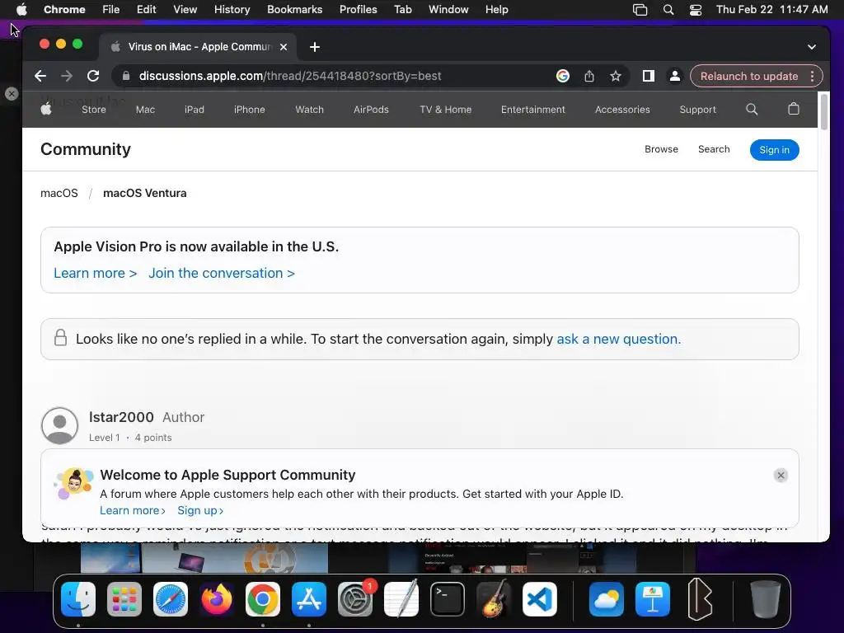Open Terminal from the Dock
This screenshot has width=844, height=633.
pyautogui.click(x=448, y=599)
